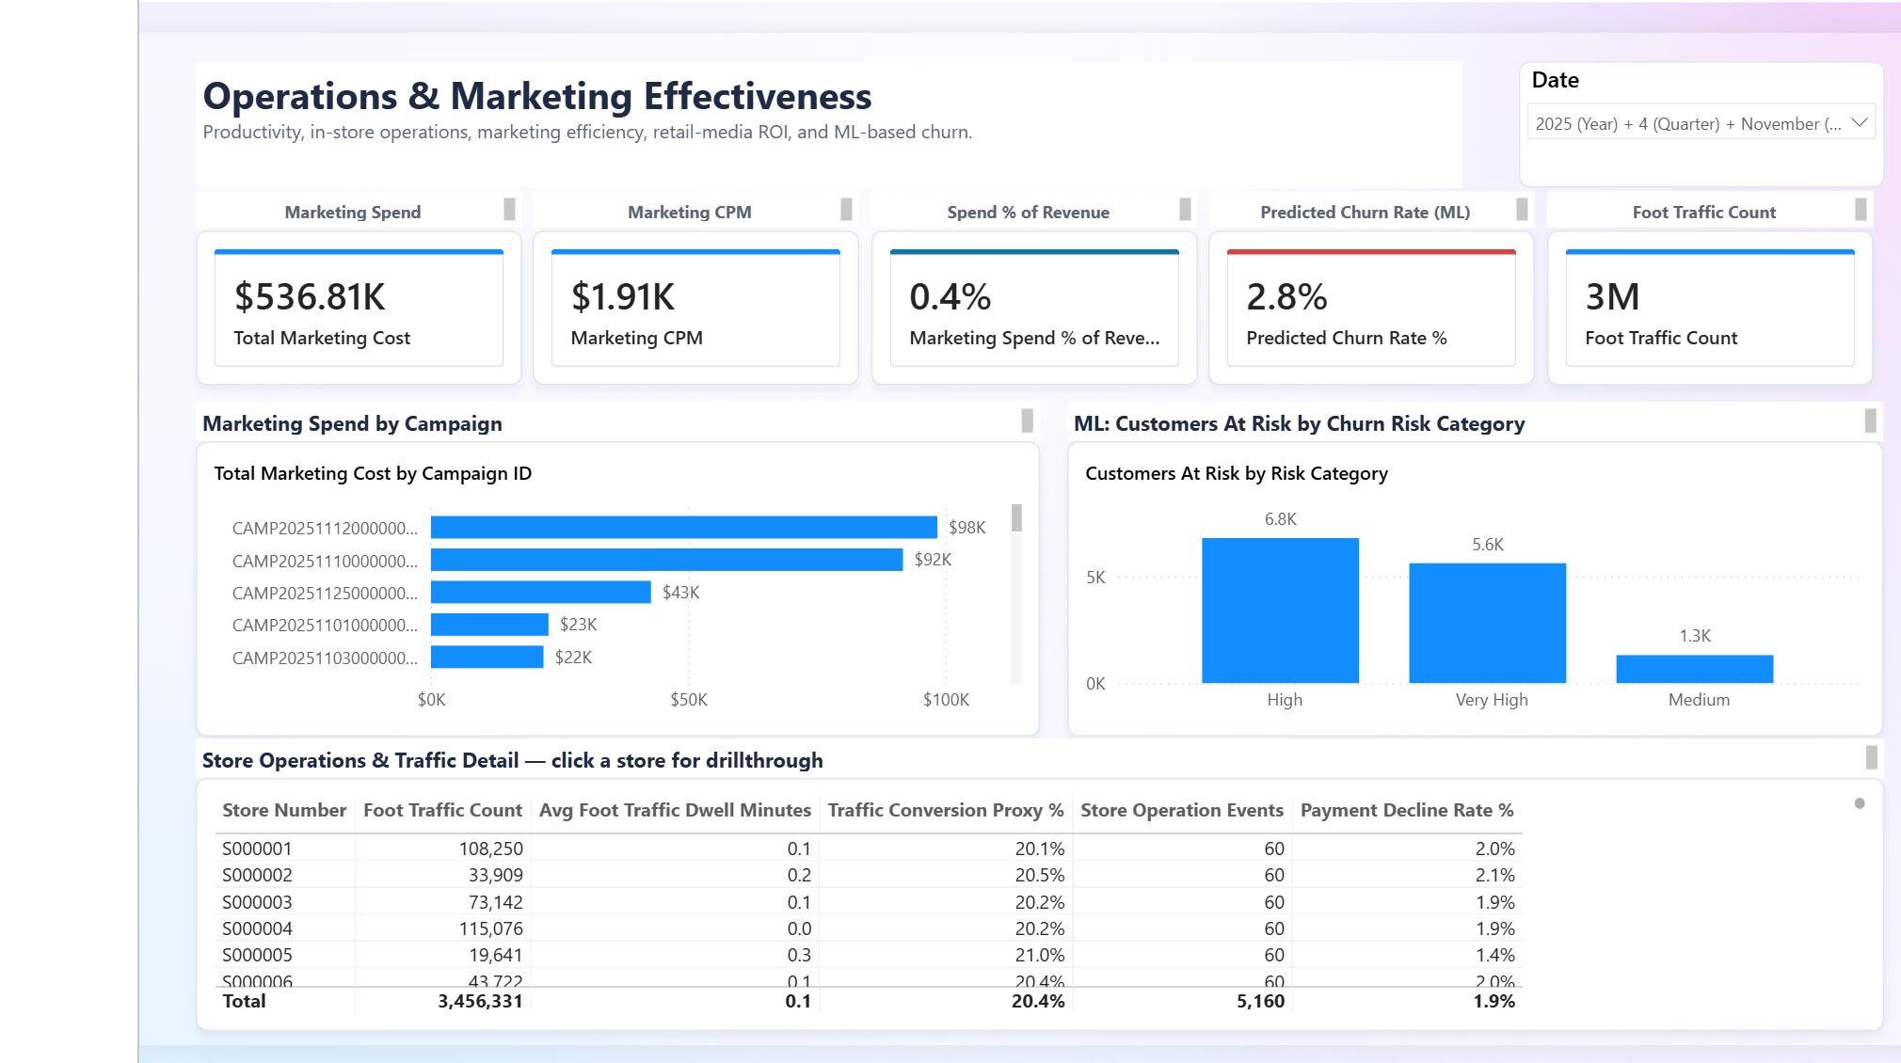Click the campaign chart vertical scrollbar thumb
The image size is (1901, 1063).
[1016, 517]
